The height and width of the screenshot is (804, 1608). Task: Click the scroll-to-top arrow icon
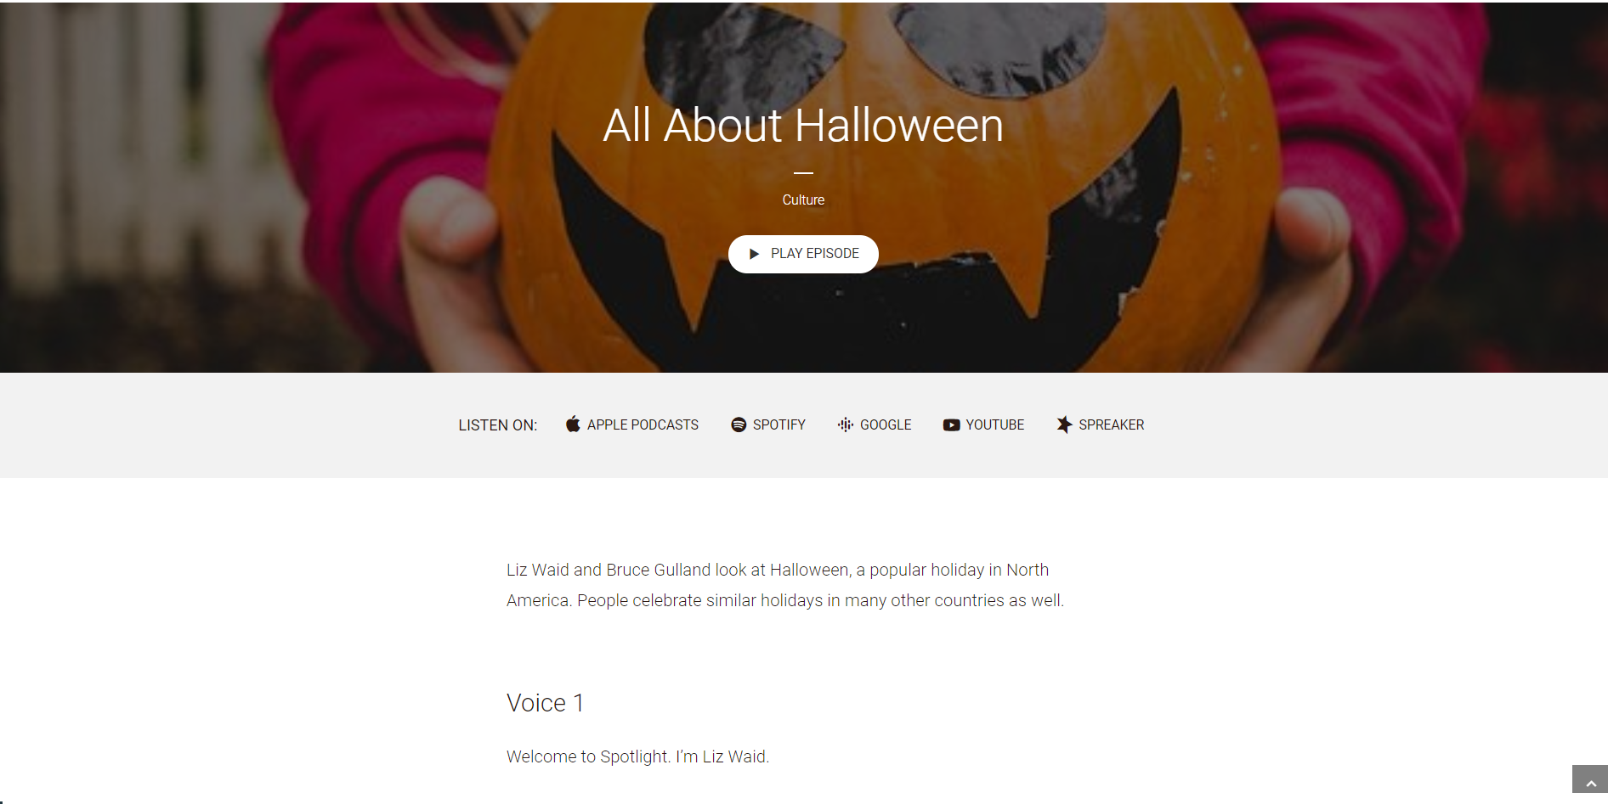(x=1591, y=783)
